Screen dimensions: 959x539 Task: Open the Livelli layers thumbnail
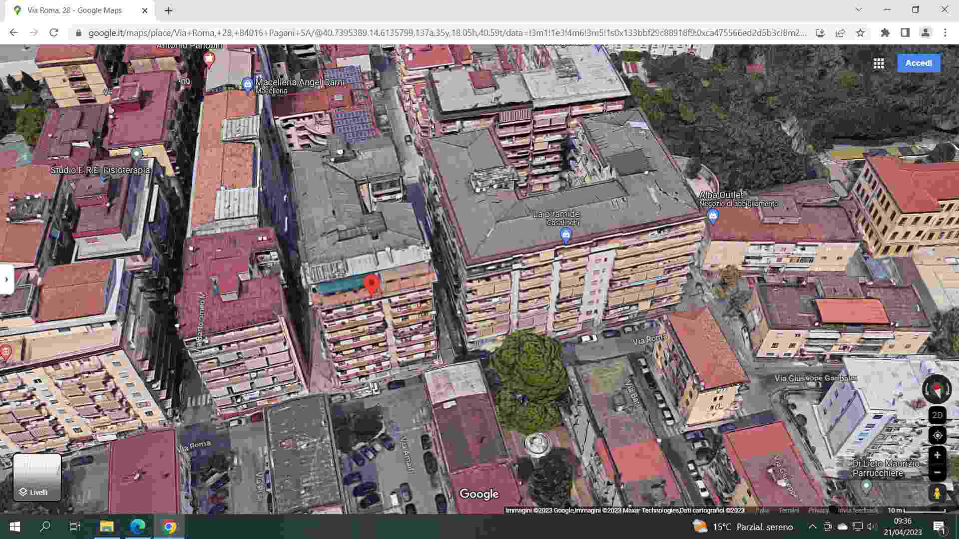(37, 477)
